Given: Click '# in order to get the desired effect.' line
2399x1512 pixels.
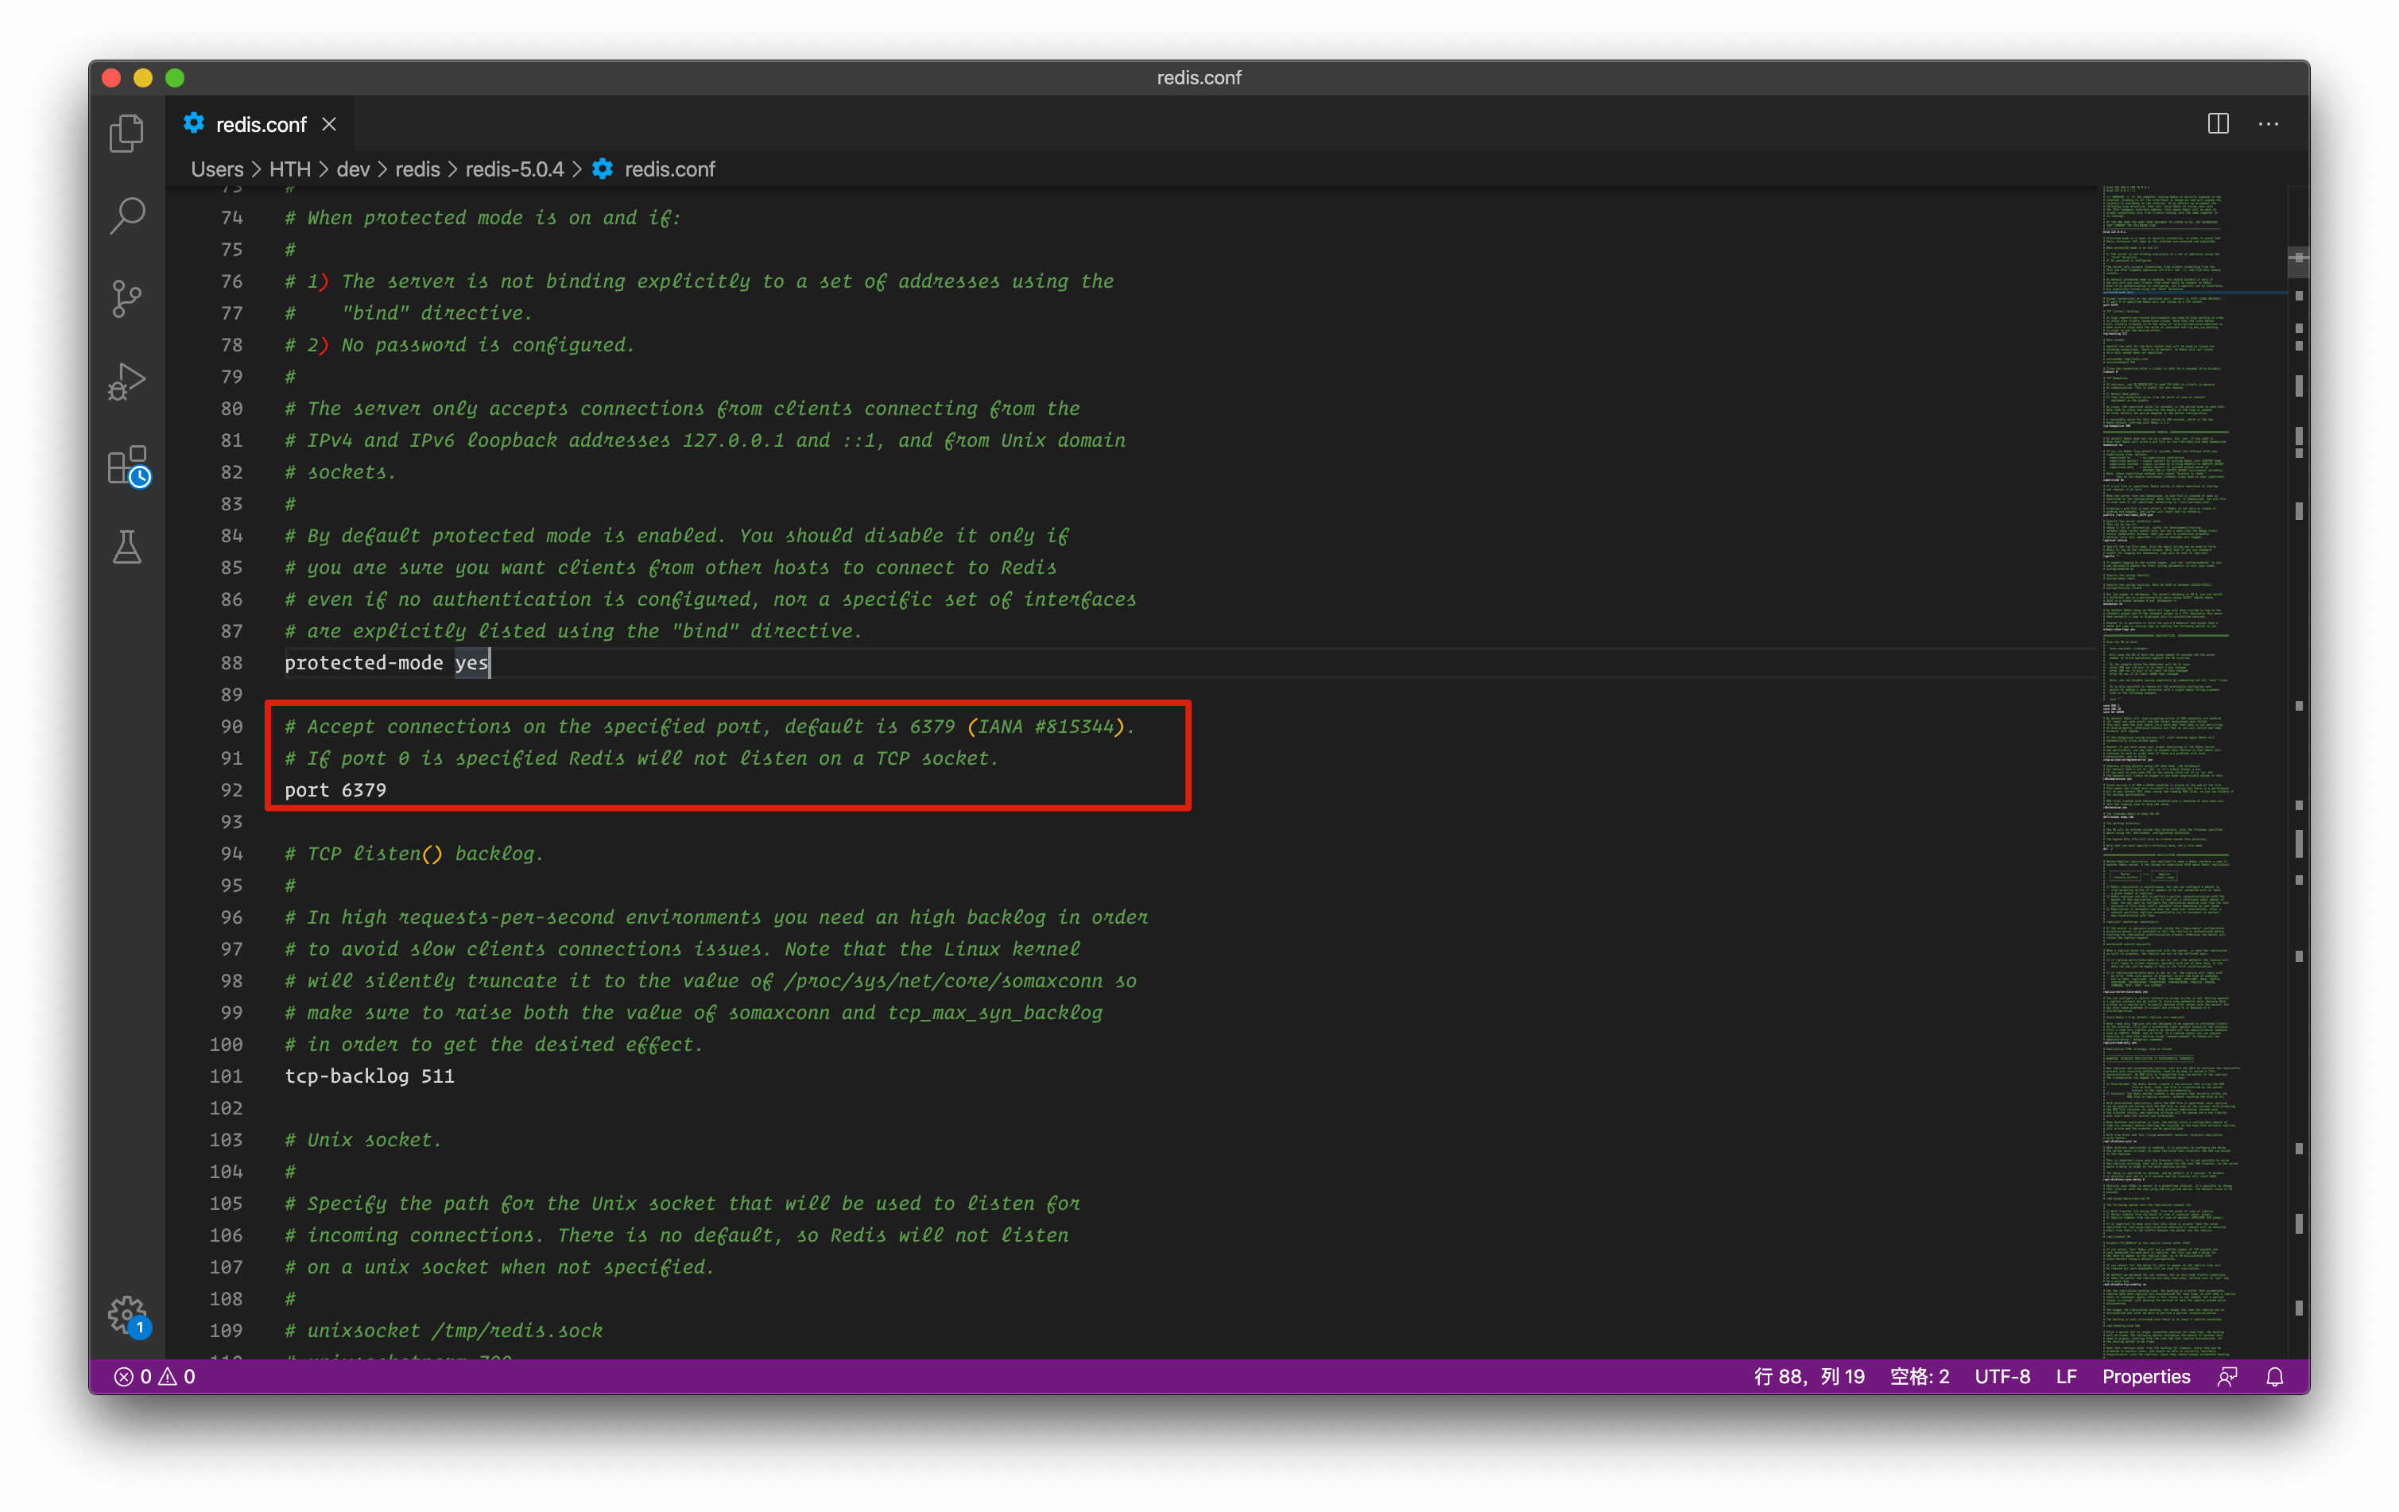Looking at the screenshot, I should (x=494, y=1044).
